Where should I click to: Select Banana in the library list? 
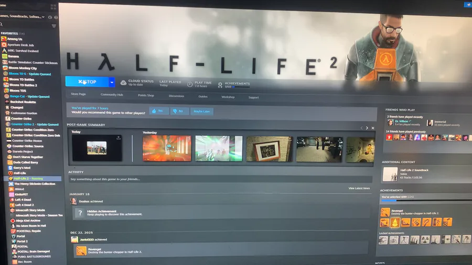13,57
